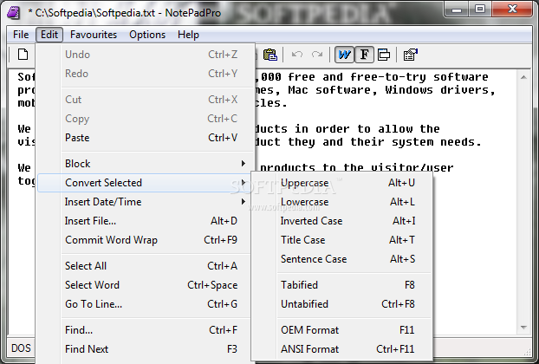Viewport: 539px width, 364px height.
Task: Click the scrollbar down arrow
Action: point(523,328)
